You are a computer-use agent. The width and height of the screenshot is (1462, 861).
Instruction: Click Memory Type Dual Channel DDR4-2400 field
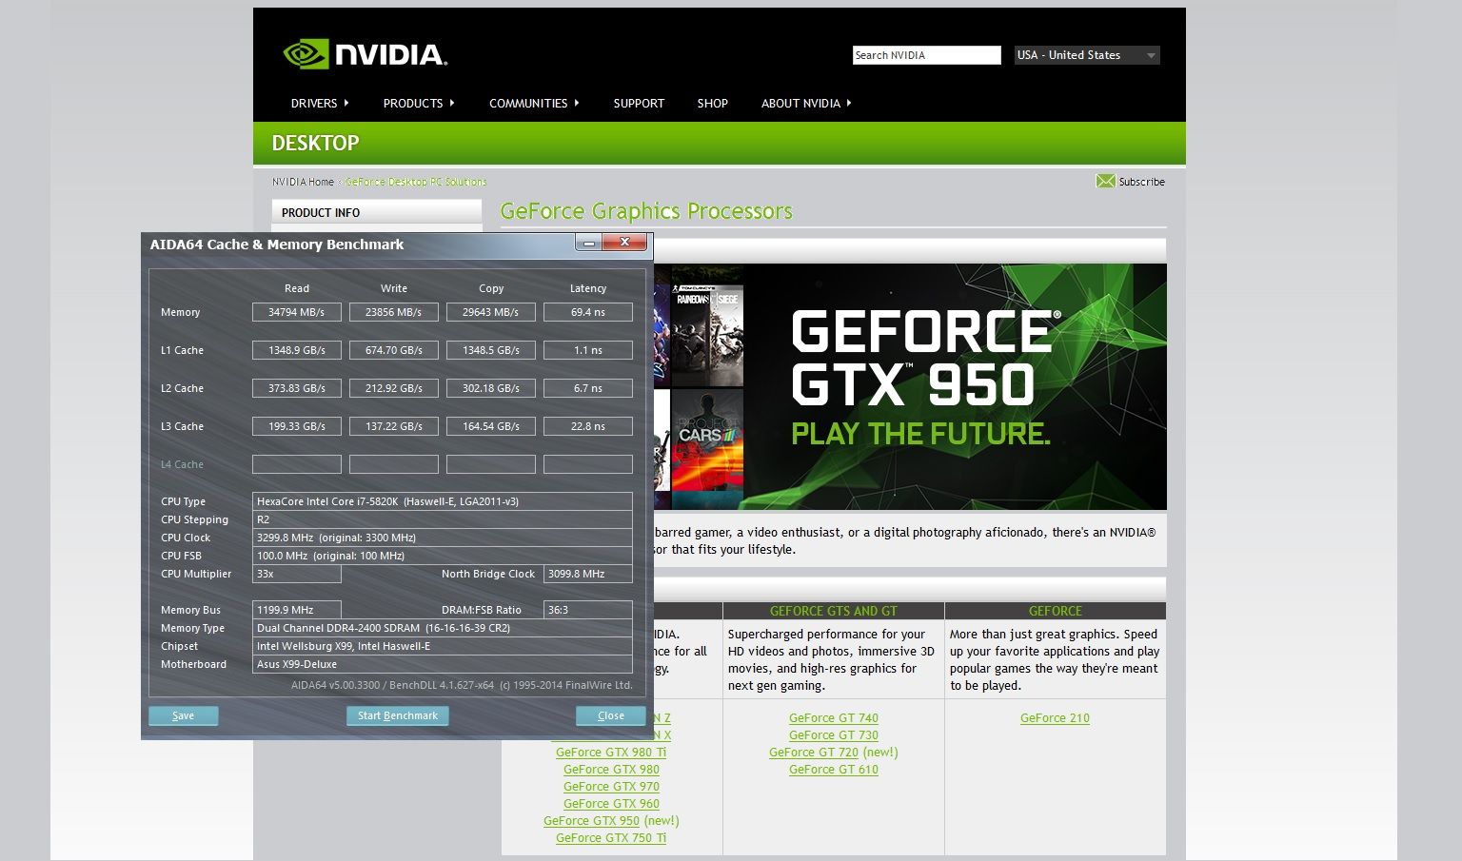click(443, 628)
